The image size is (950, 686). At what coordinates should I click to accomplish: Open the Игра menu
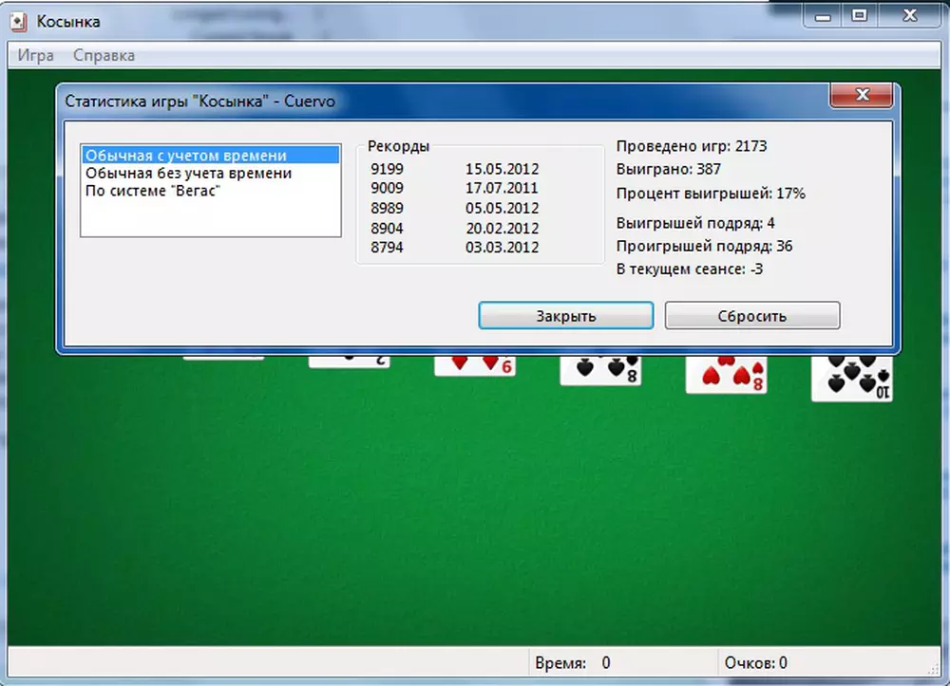36,55
